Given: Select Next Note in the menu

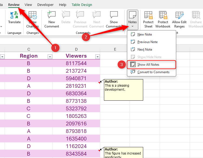Looking at the screenshot, I should (x=145, y=50).
